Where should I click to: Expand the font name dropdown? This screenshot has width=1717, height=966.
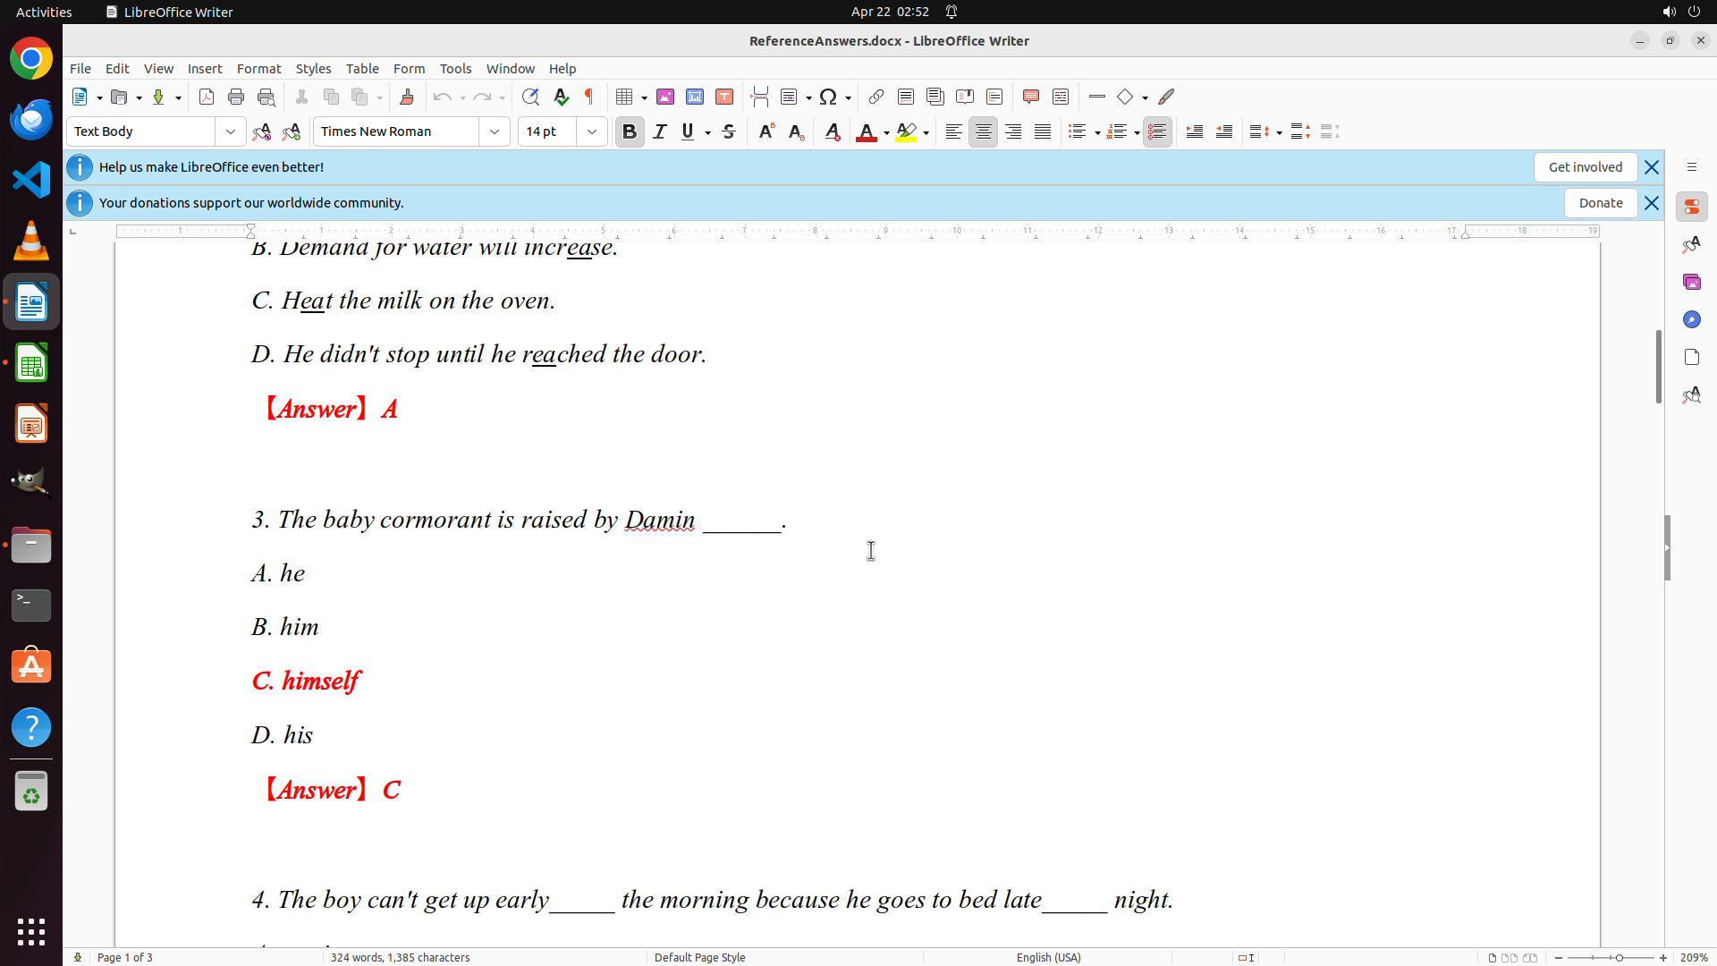pyautogui.click(x=495, y=131)
